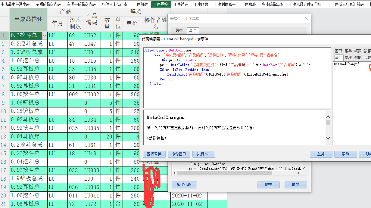Select row header number 5
This screenshot has height=208, width=371.
click(5, 69)
